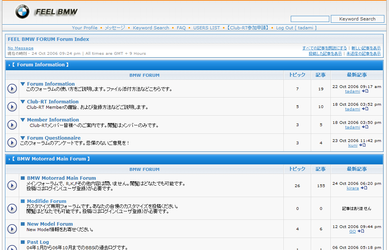Open latest post icon next to GO
The height and width of the screenshot is (250, 389).
pyautogui.click(x=361, y=231)
